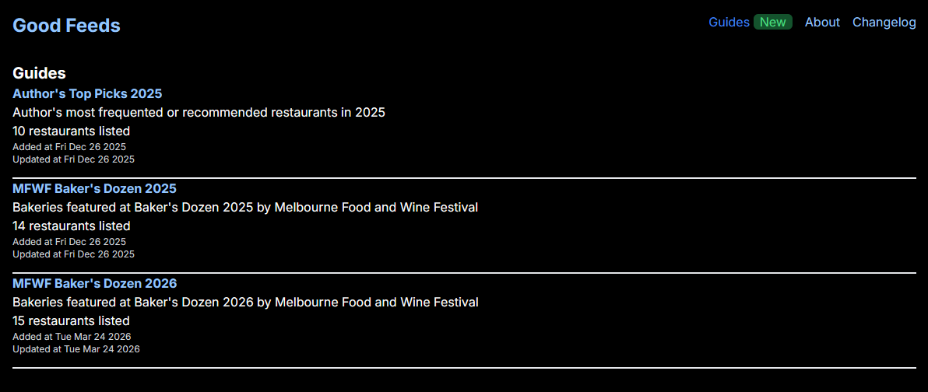Click the Good Feeds site logo

(66, 26)
